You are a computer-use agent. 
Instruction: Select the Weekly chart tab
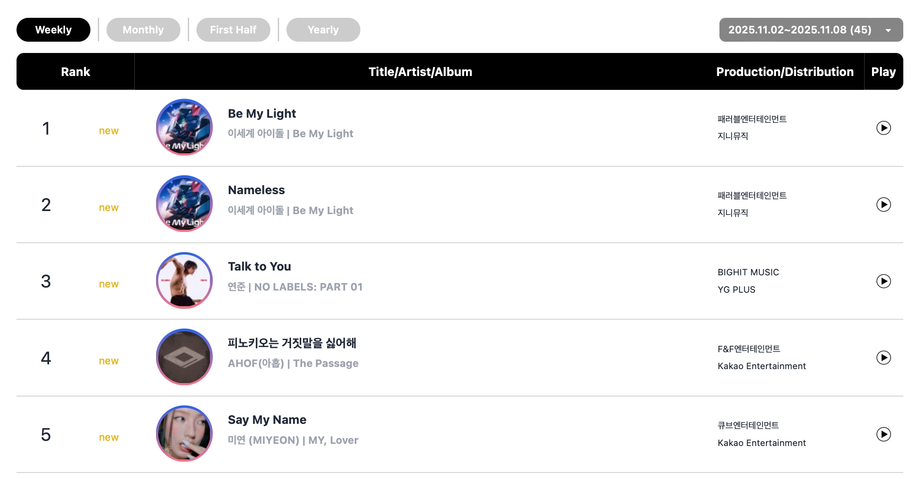[53, 30]
